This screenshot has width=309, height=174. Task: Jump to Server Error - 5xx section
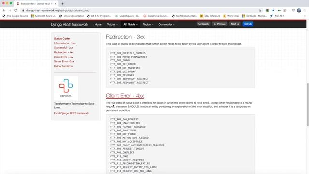pyautogui.click(x=64, y=61)
